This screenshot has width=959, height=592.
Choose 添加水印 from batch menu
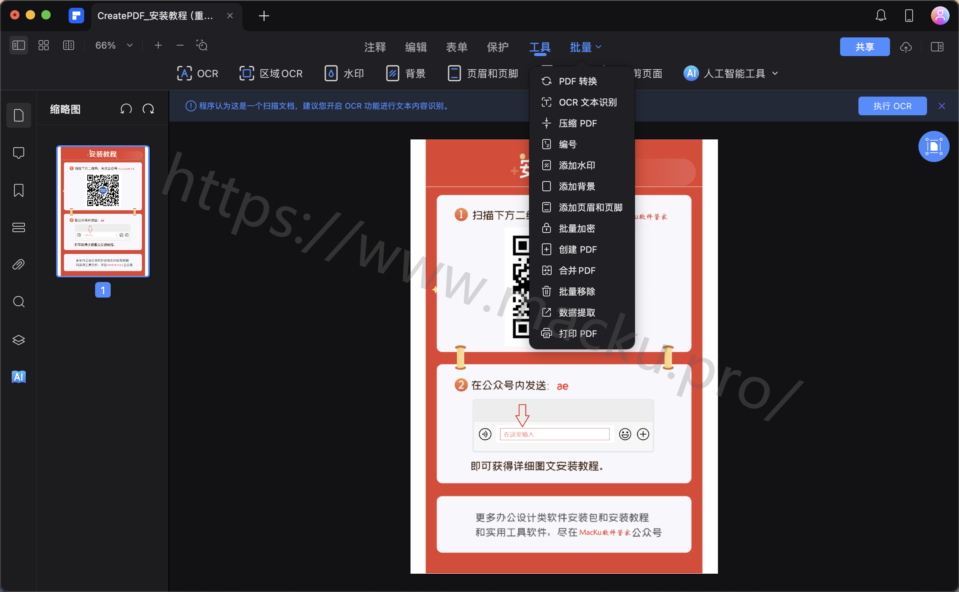(582, 165)
